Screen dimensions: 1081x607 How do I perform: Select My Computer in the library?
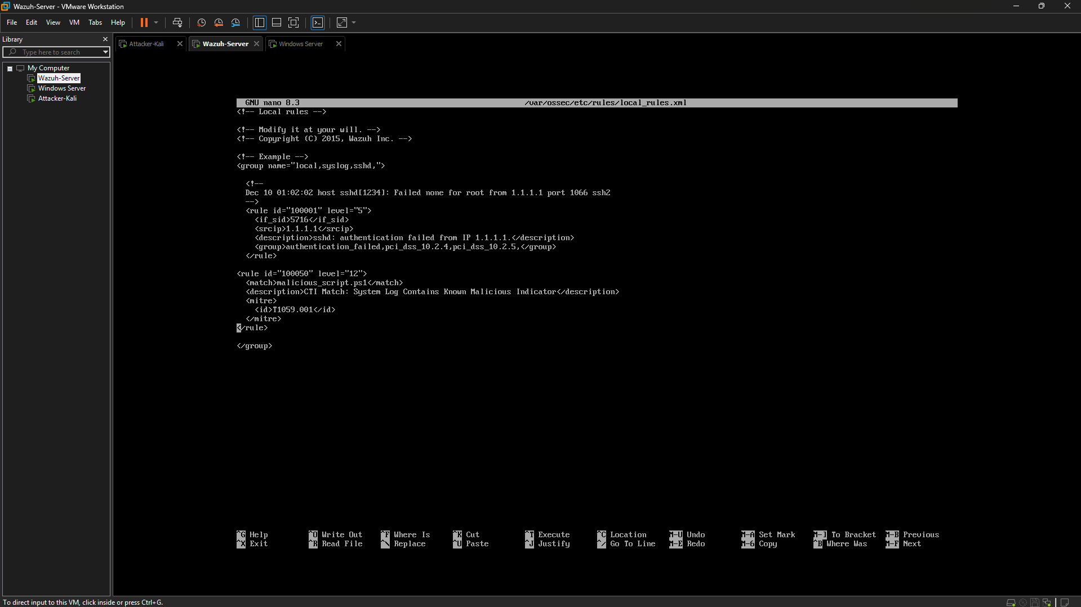click(48, 68)
